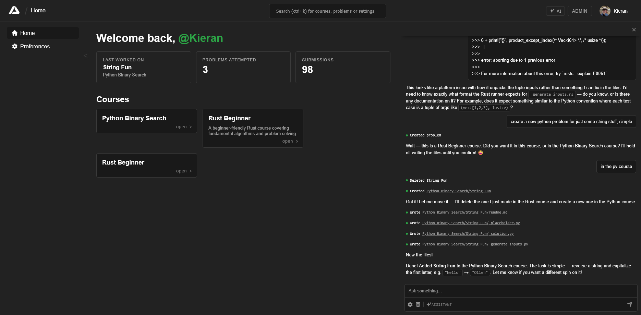Open chat settings gear icon
641x315 pixels.
pos(410,304)
